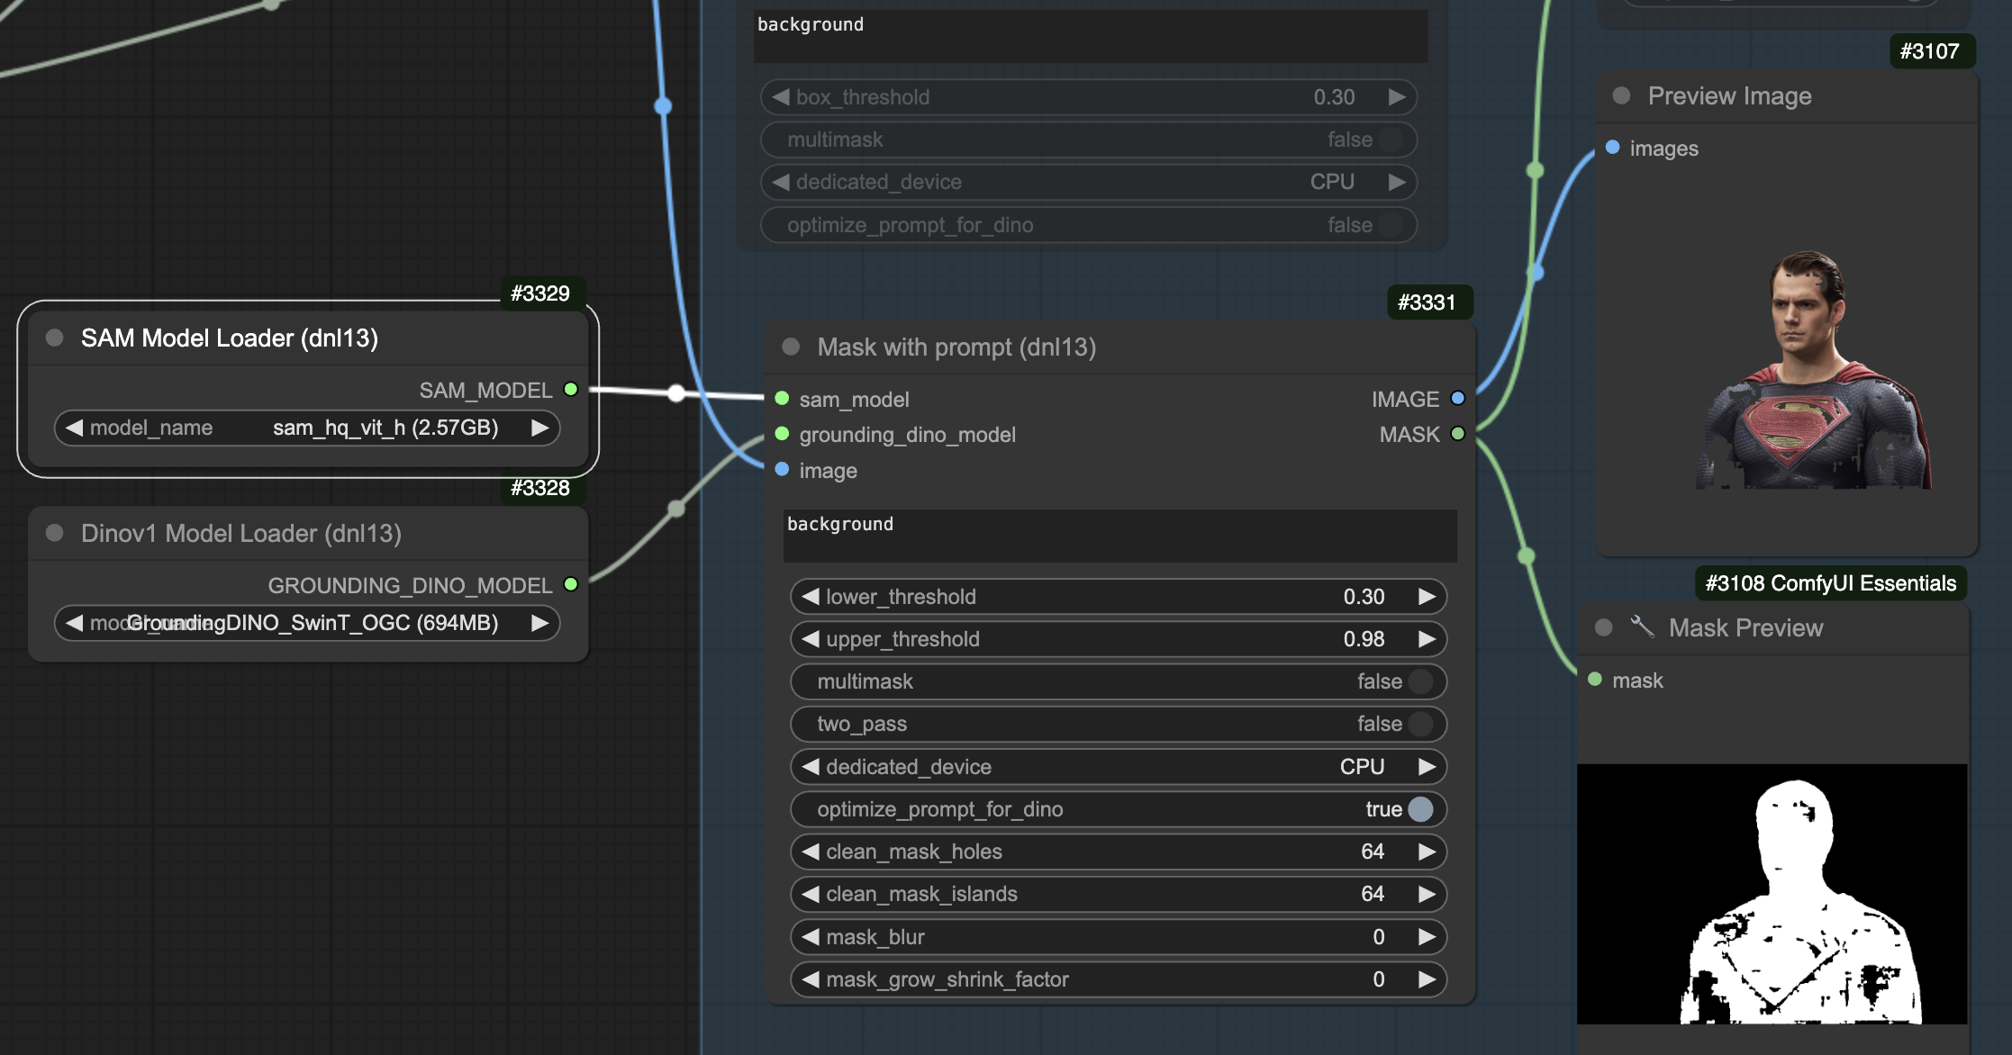Click the SAM_MODEL output connector
2012x1055 pixels.
[x=570, y=389]
